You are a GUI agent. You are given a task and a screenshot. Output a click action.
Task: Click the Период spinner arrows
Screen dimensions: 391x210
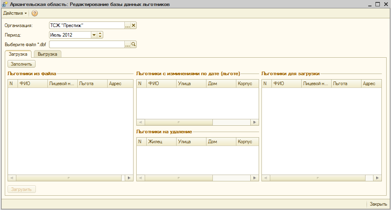tap(100, 35)
